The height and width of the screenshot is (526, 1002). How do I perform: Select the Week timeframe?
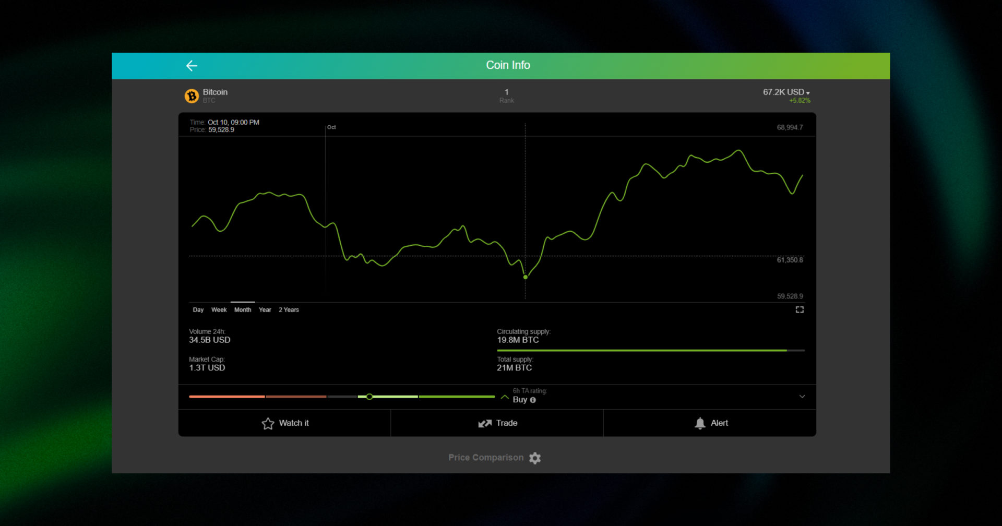(219, 309)
